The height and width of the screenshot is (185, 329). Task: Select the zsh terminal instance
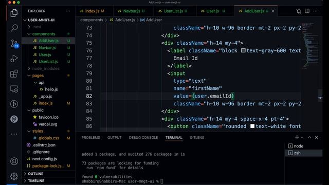(303, 153)
